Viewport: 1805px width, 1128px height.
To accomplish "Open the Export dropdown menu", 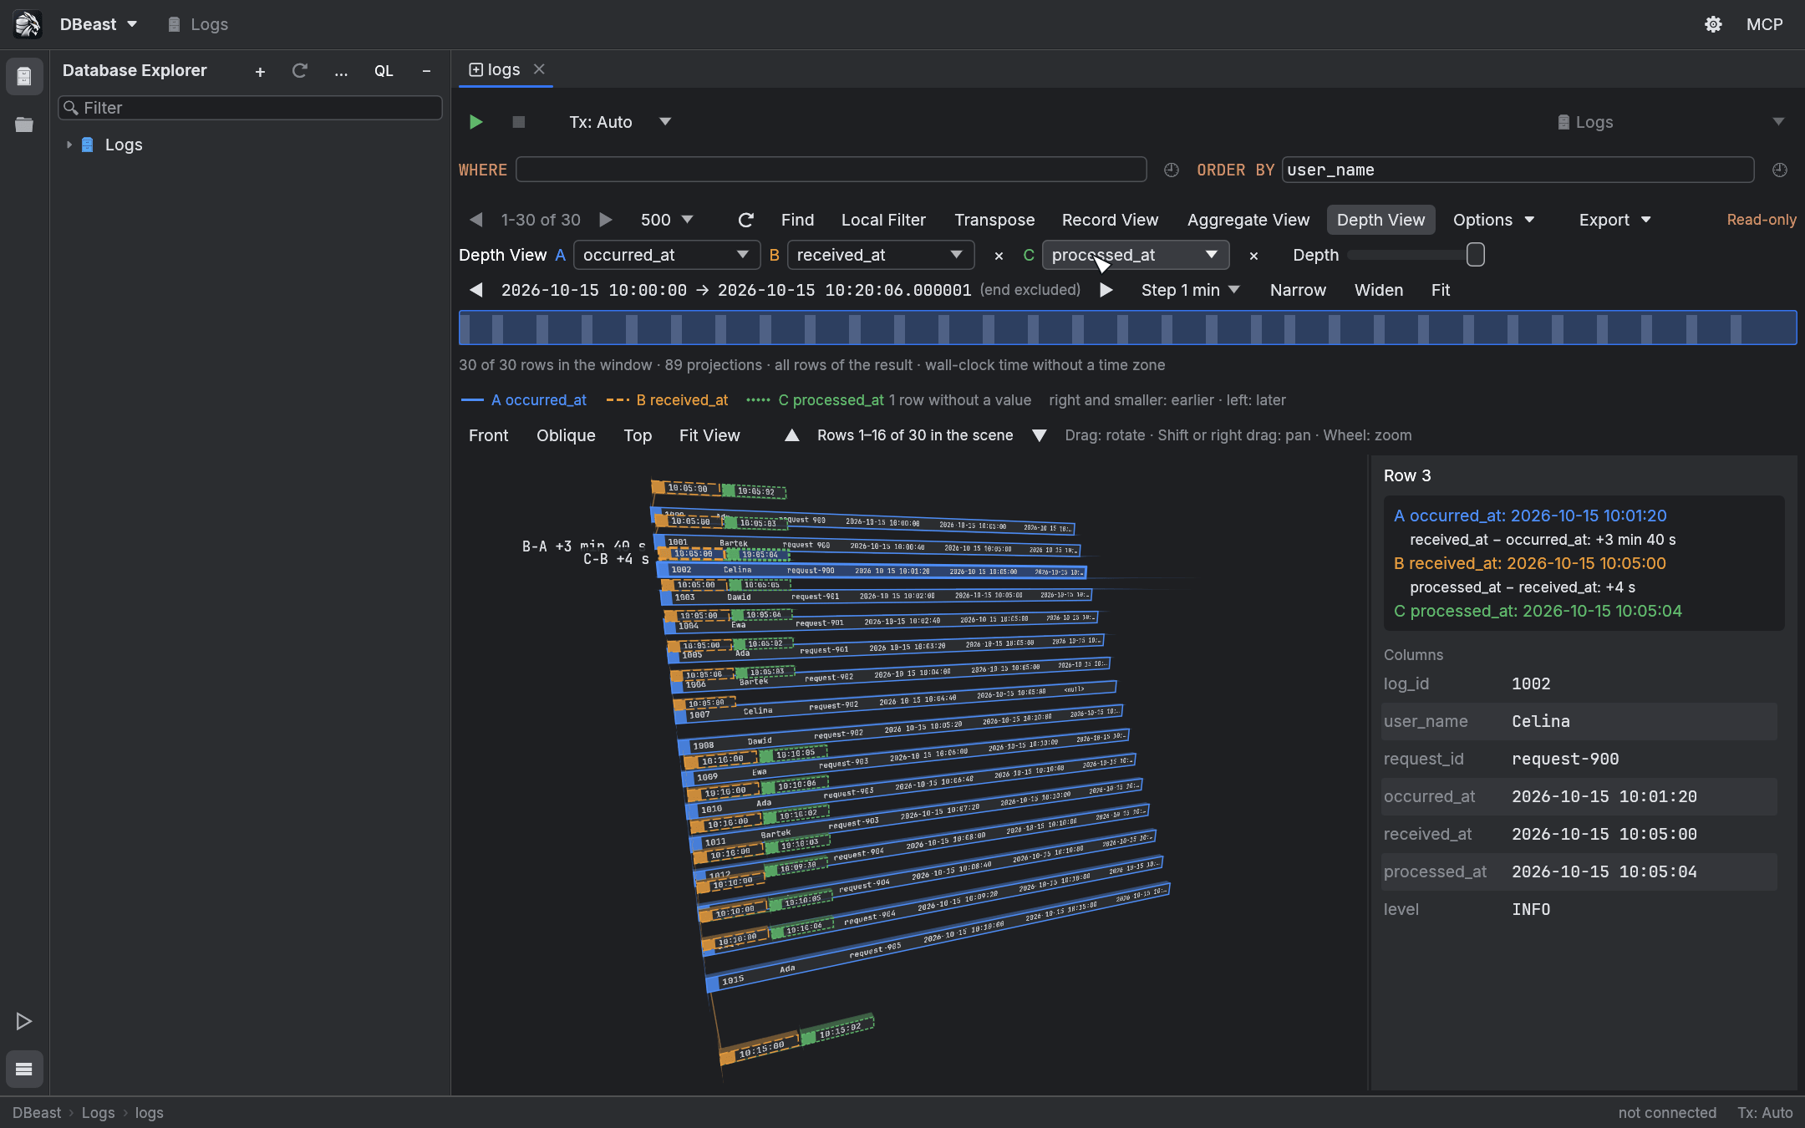I will 1614,220.
